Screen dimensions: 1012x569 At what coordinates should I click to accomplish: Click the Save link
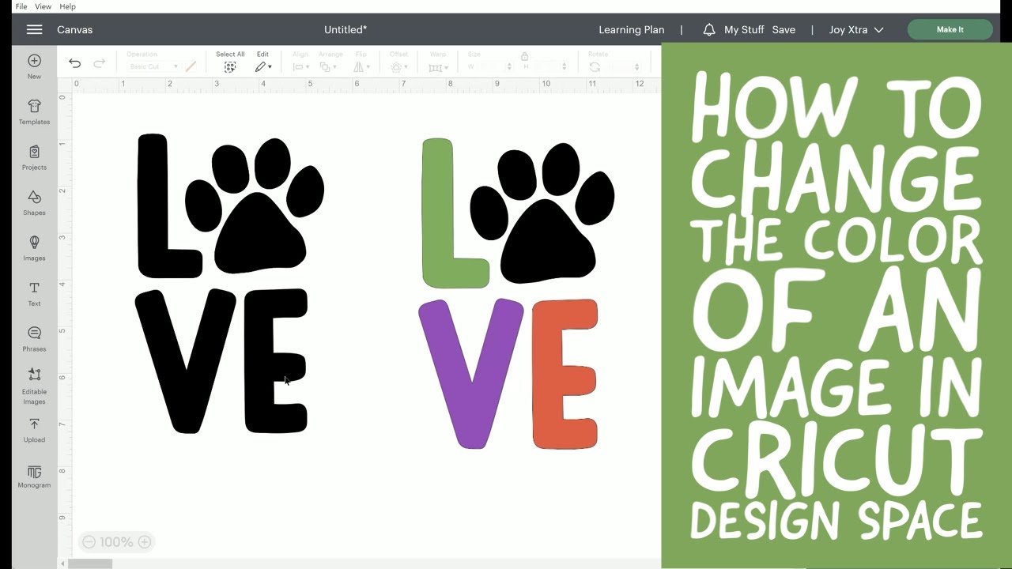tap(784, 29)
